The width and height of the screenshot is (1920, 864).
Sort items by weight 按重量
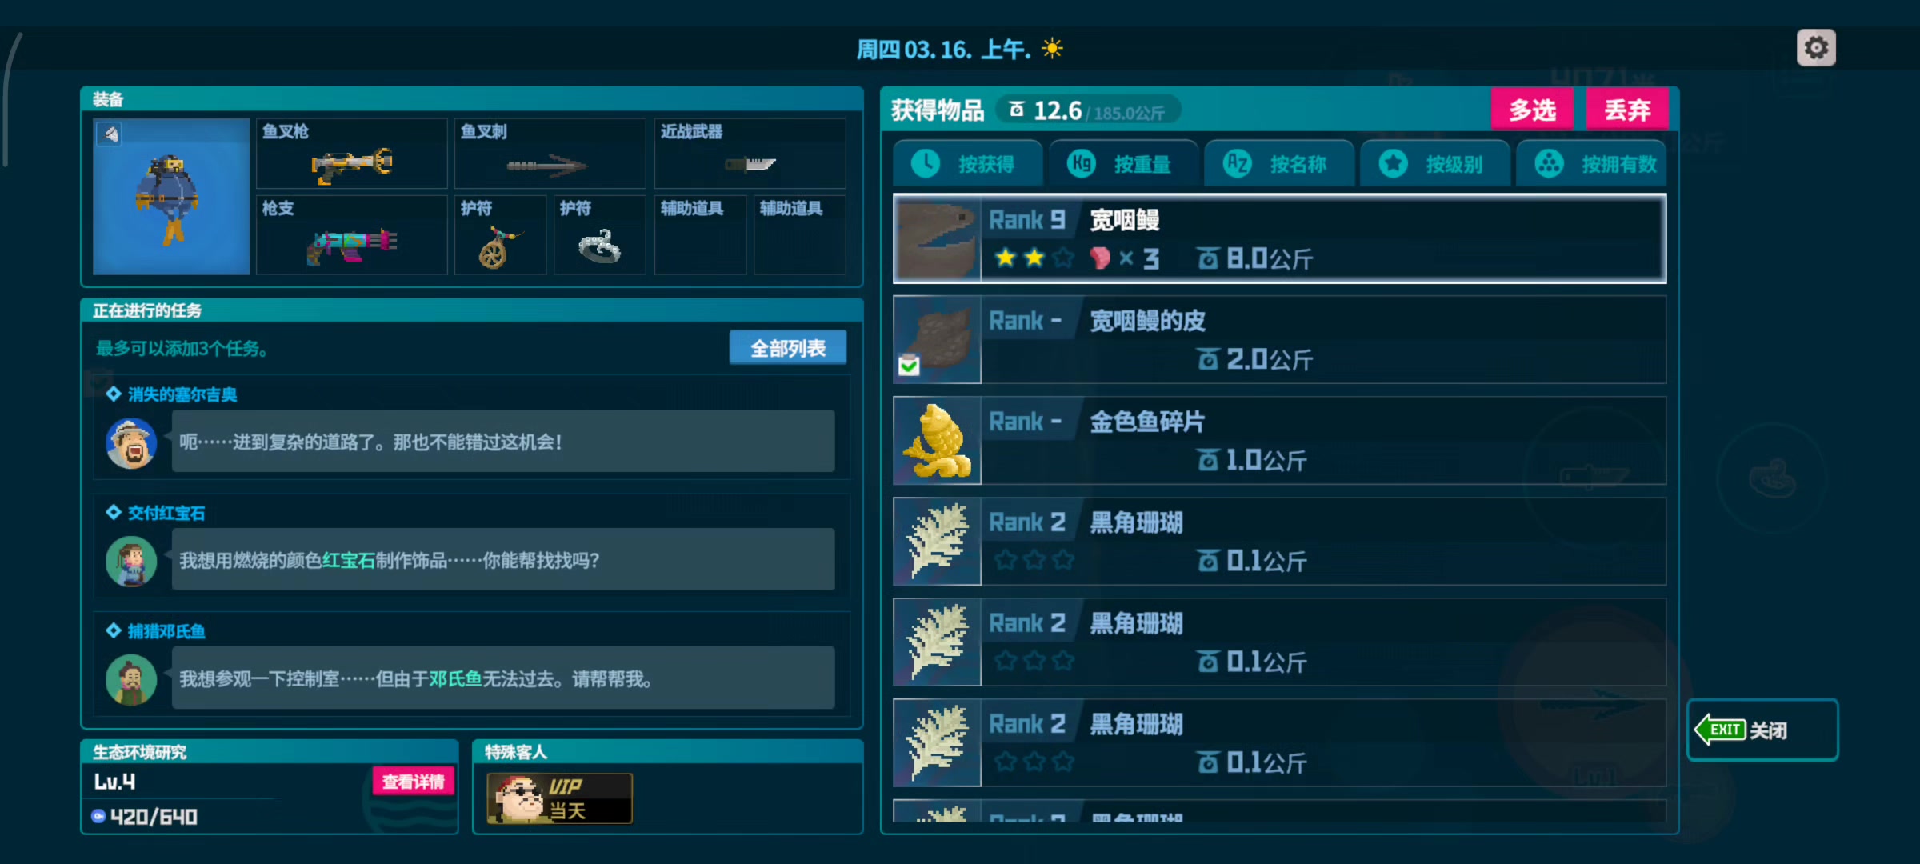[x=1122, y=164]
